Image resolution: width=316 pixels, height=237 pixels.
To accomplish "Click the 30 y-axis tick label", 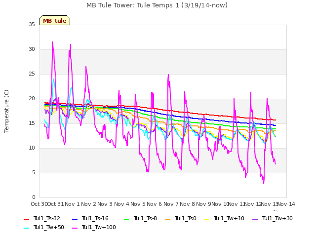I will pos(32,49).
